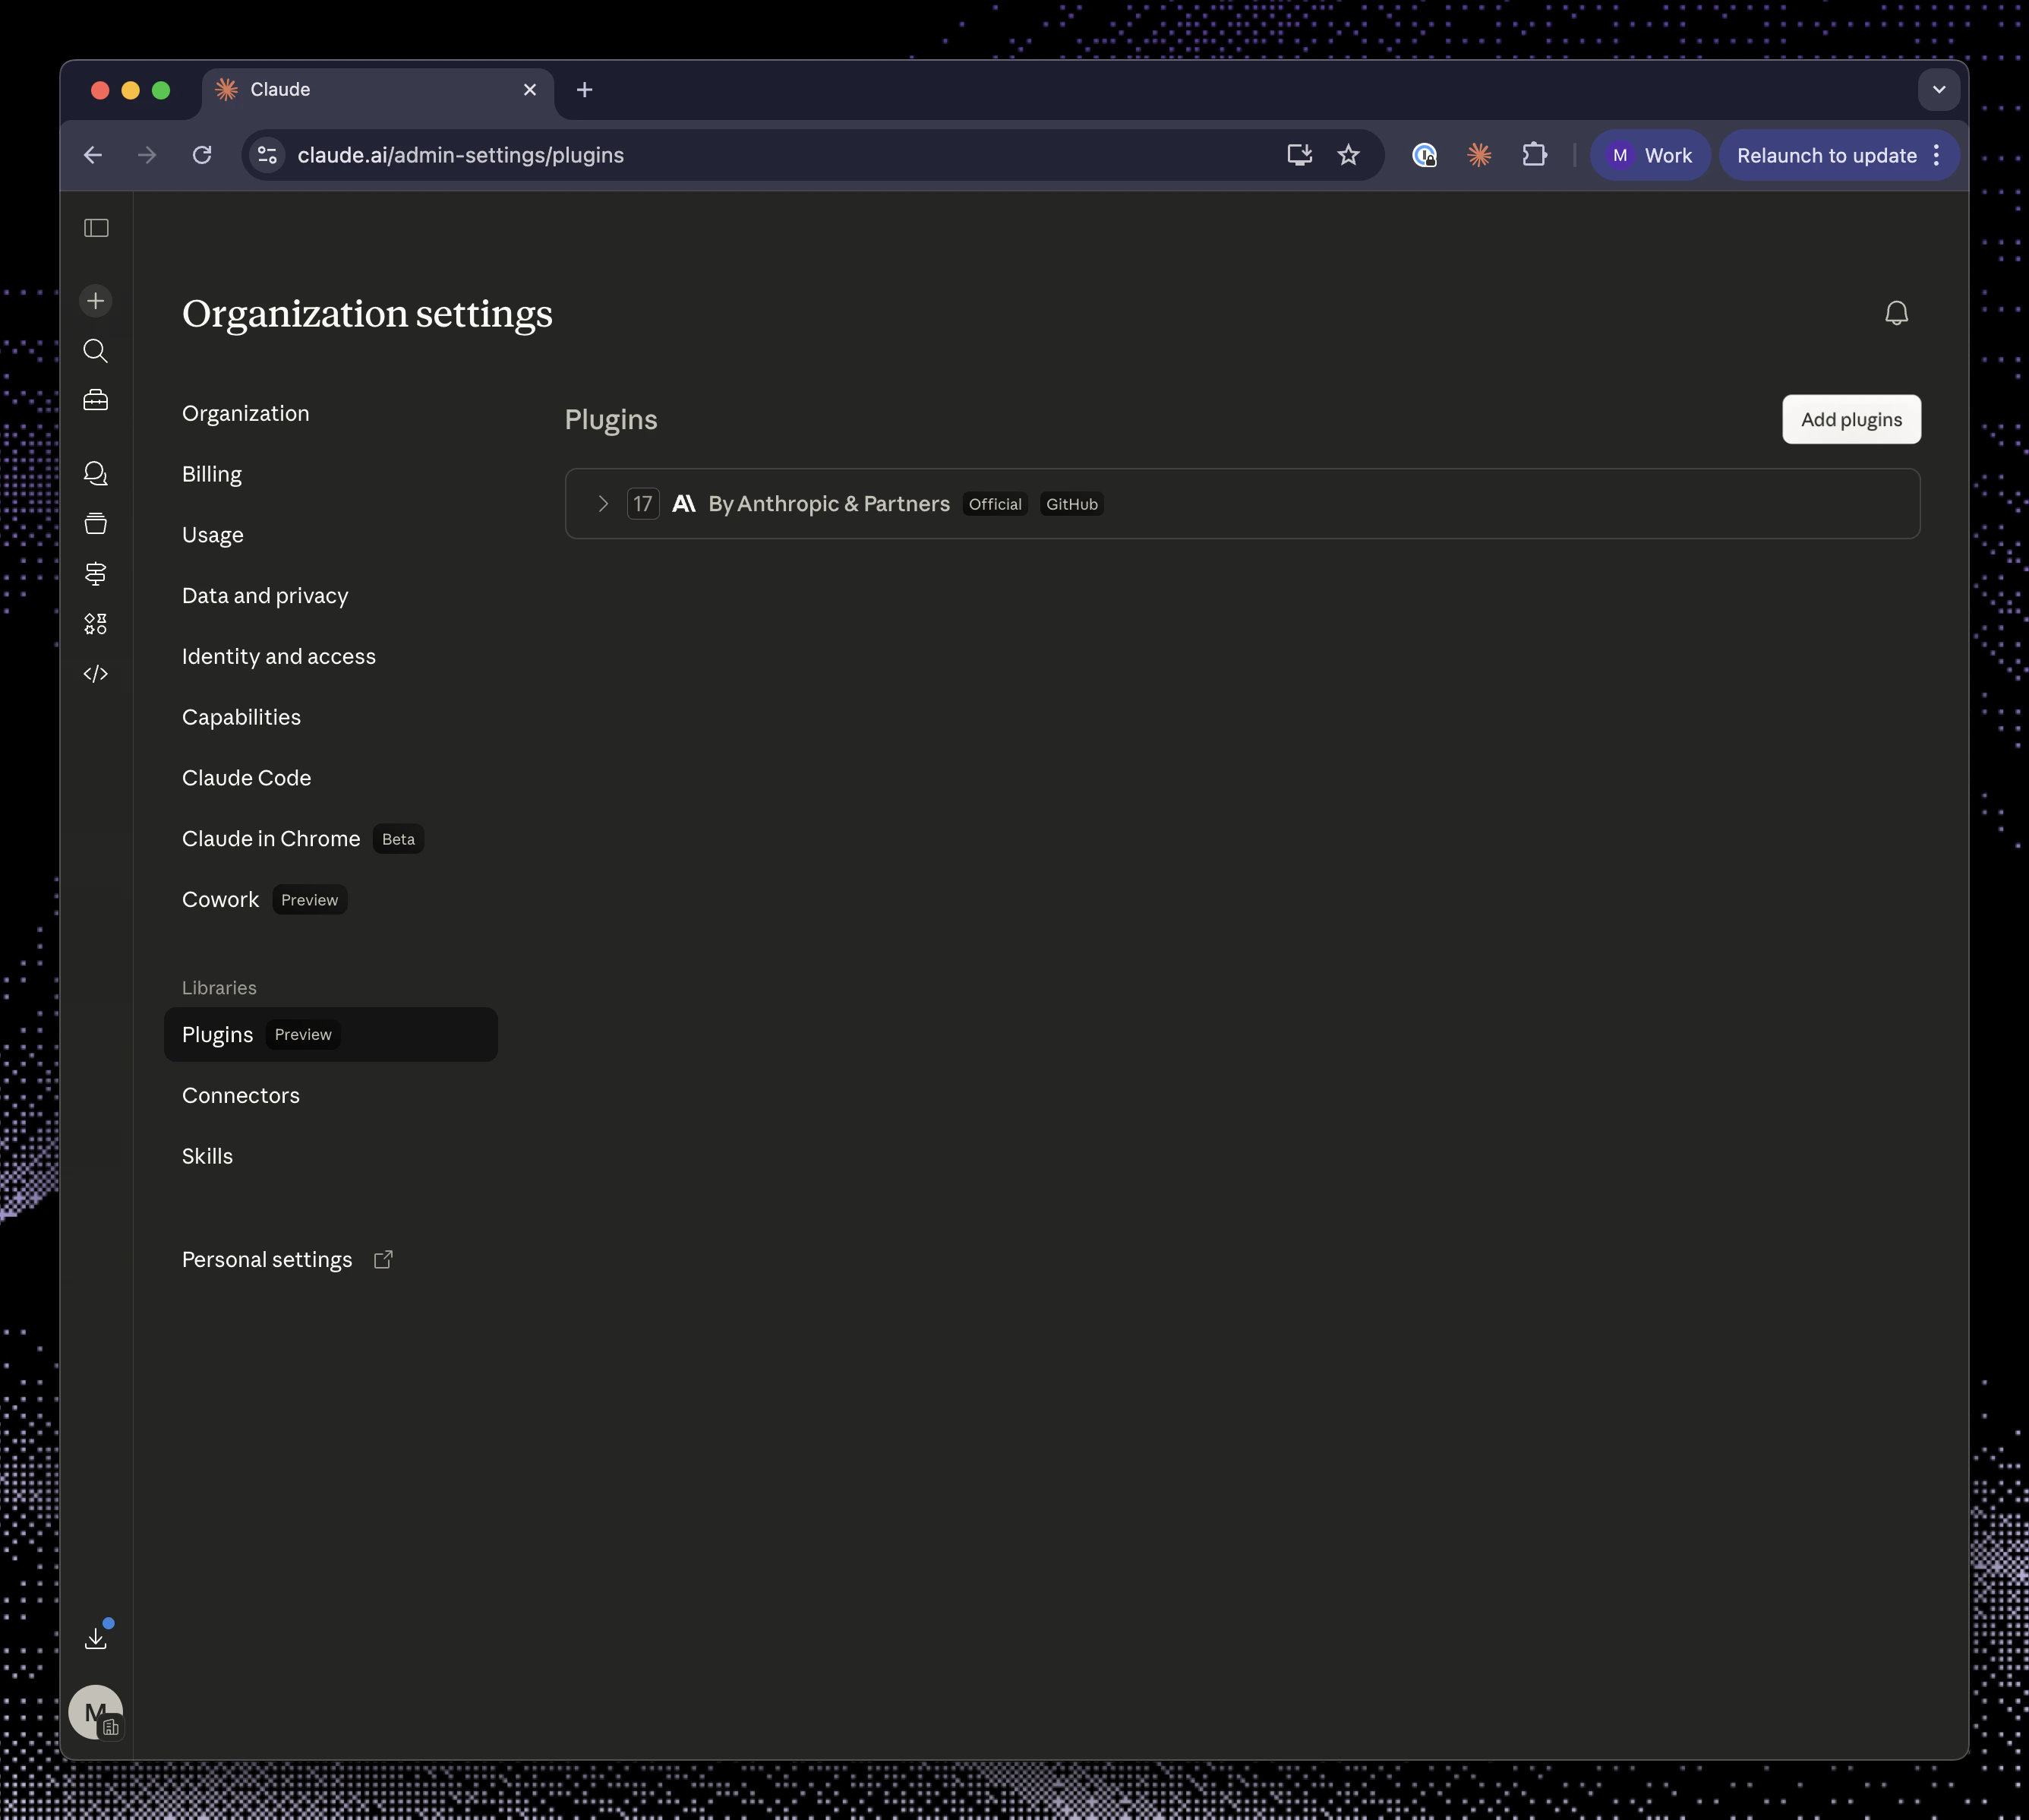Open projects via the archive box icon
2029x1820 pixels.
[x=95, y=523]
